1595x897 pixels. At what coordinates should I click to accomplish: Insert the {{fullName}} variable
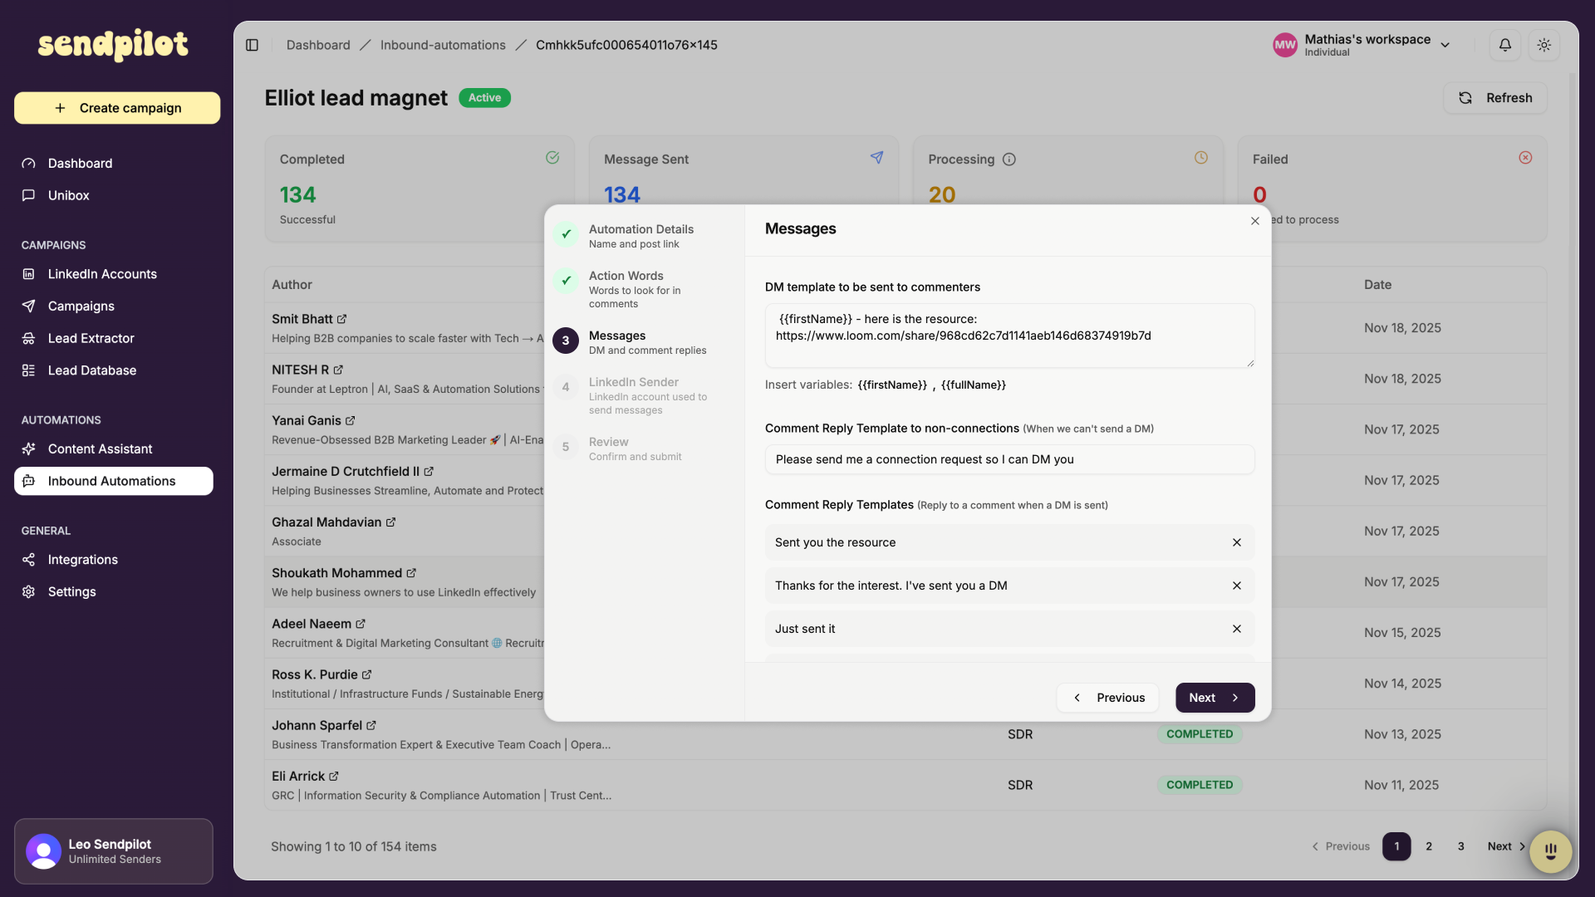tap(973, 385)
